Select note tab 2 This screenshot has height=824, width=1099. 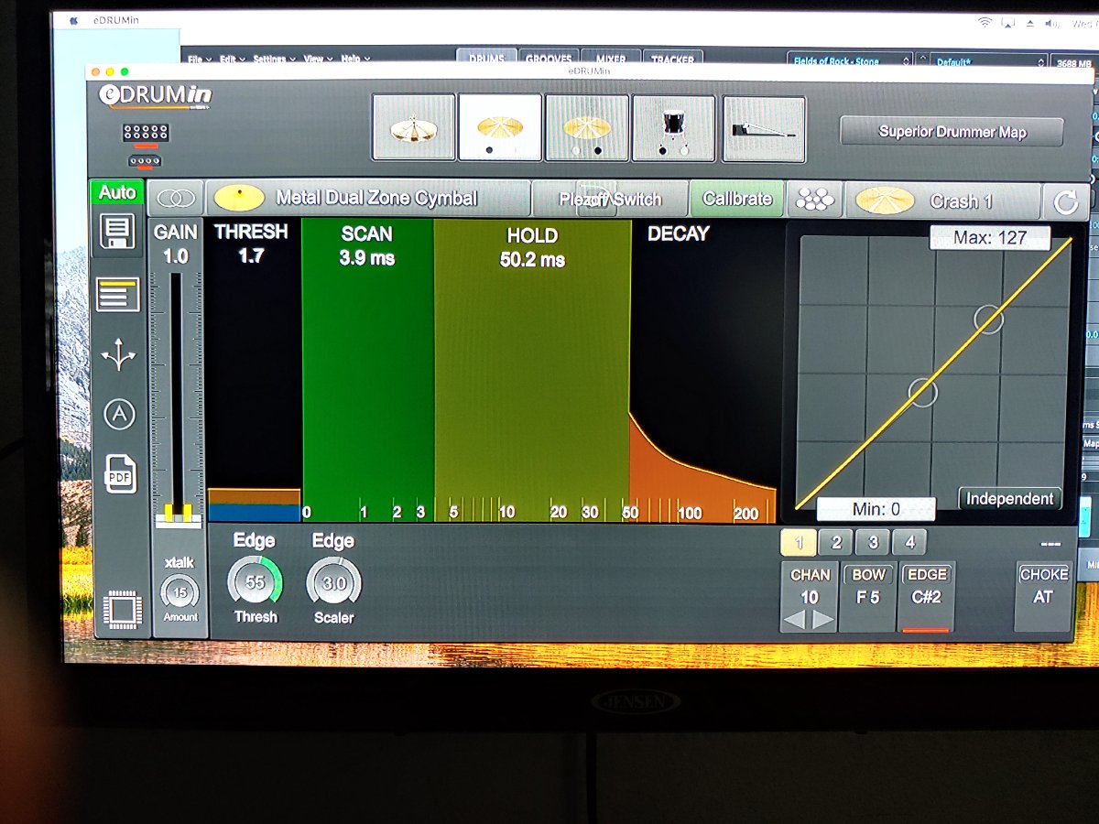(x=836, y=543)
